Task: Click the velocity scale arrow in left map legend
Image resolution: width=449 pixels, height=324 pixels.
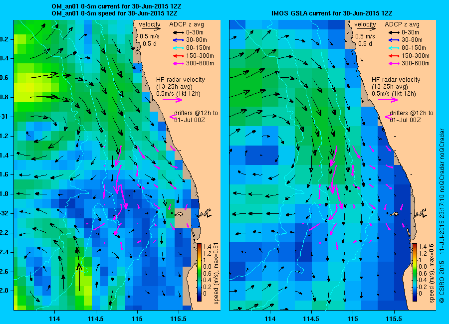Action: [x=151, y=28]
